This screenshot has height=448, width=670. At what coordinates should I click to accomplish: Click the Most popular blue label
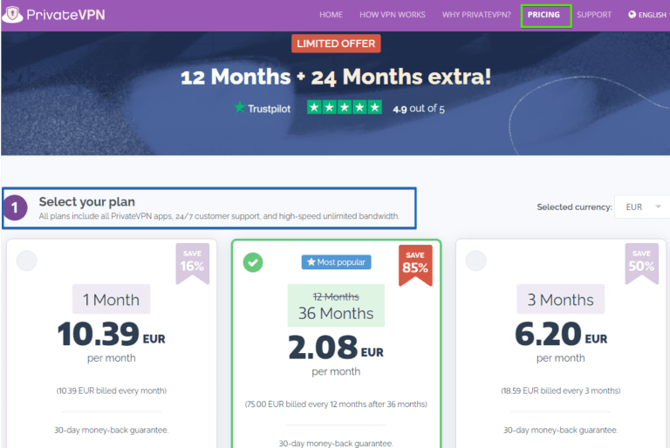coord(335,261)
